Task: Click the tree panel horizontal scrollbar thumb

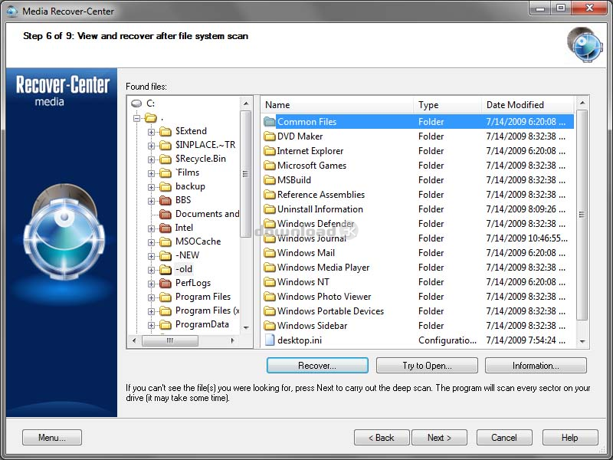Action: pos(169,340)
